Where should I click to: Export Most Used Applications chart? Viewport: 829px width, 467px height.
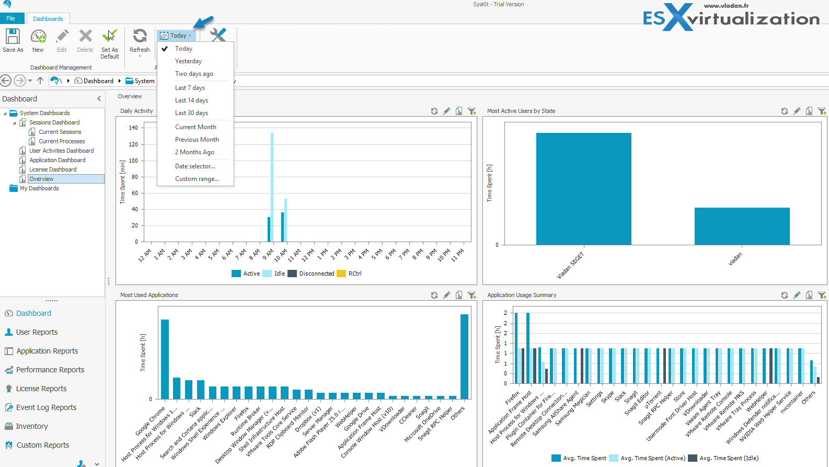(x=459, y=295)
